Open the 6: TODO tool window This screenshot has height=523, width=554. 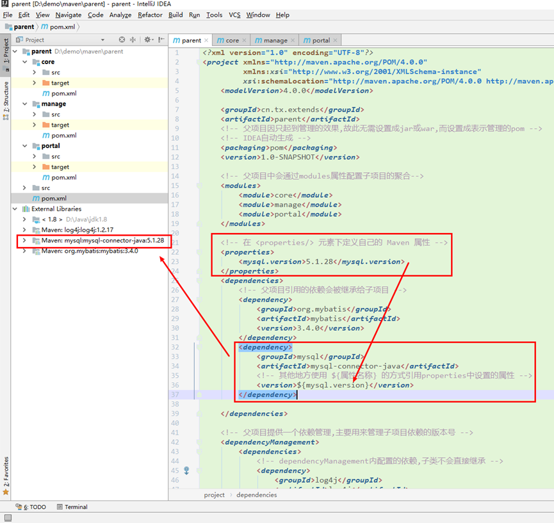tap(31, 507)
